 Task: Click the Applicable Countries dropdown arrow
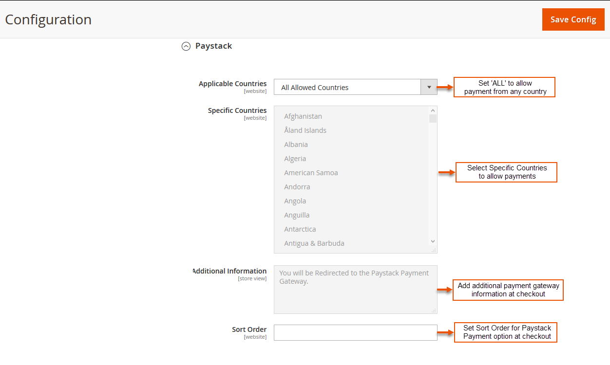429,88
